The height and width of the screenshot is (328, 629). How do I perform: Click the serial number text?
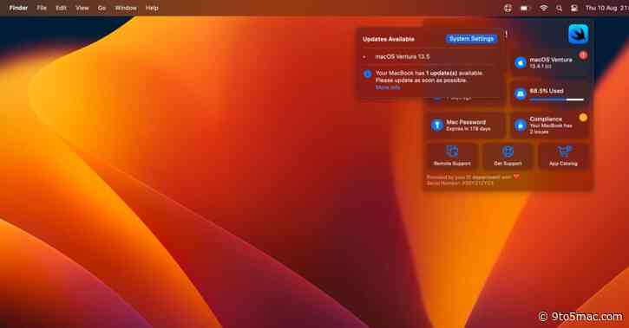click(460, 183)
